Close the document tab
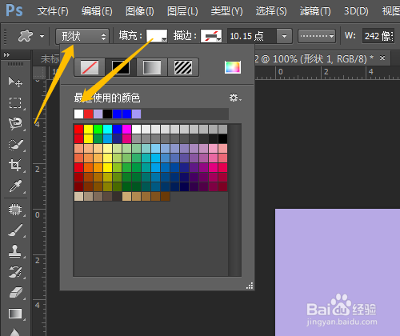Viewport: 400px width, 336px height. (x=382, y=58)
